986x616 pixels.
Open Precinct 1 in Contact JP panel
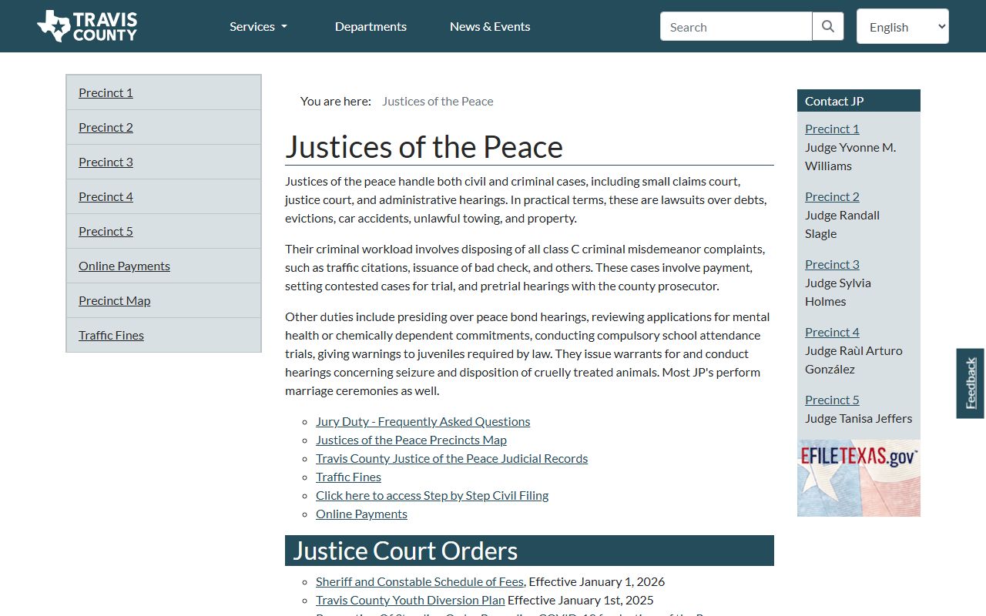click(x=832, y=129)
